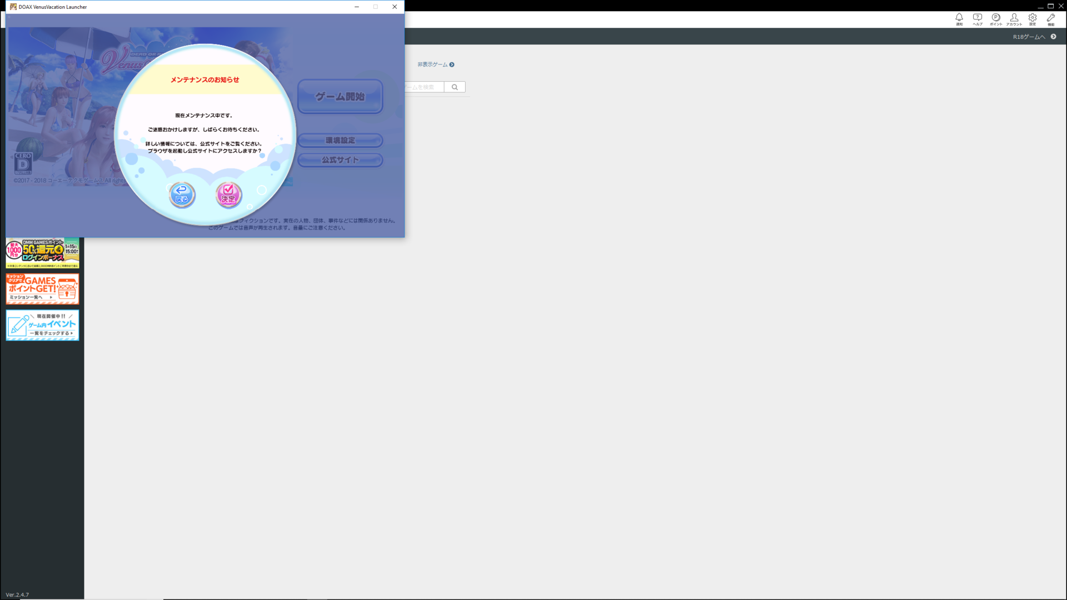
Task: Click the magnifier search button in DMM player
Action: click(x=455, y=87)
